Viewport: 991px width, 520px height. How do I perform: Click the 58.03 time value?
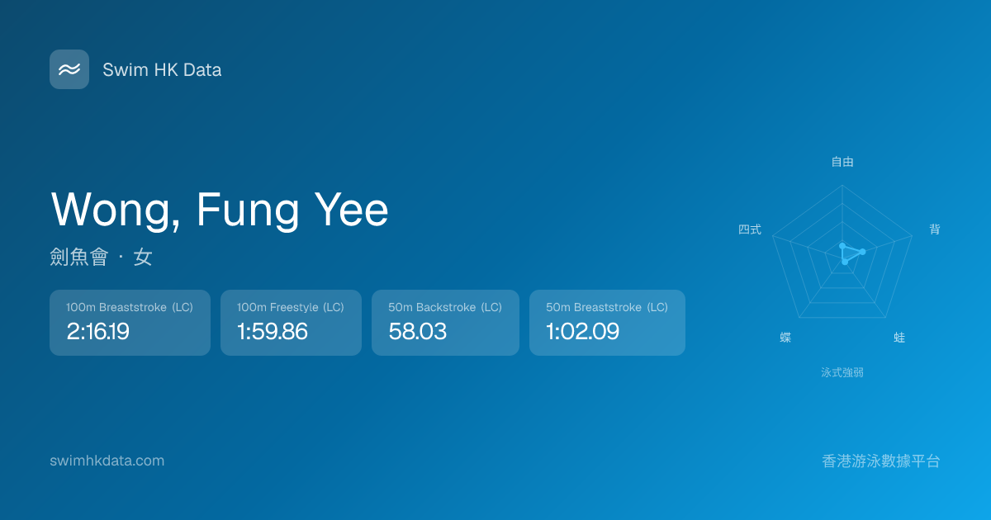[417, 332]
